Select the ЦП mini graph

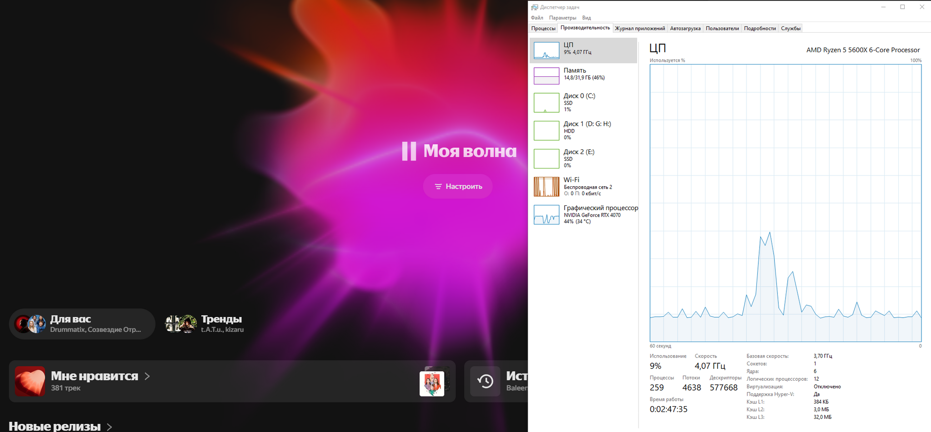pyautogui.click(x=546, y=50)
